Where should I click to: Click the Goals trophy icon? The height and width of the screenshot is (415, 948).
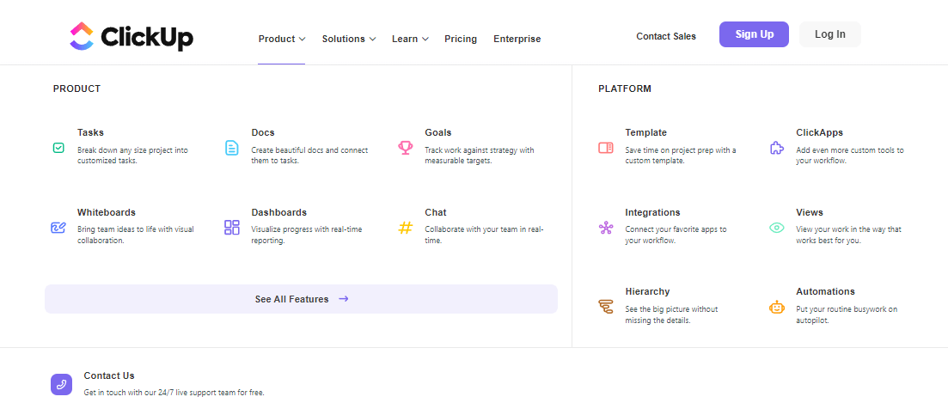click(x=406, y=148)
